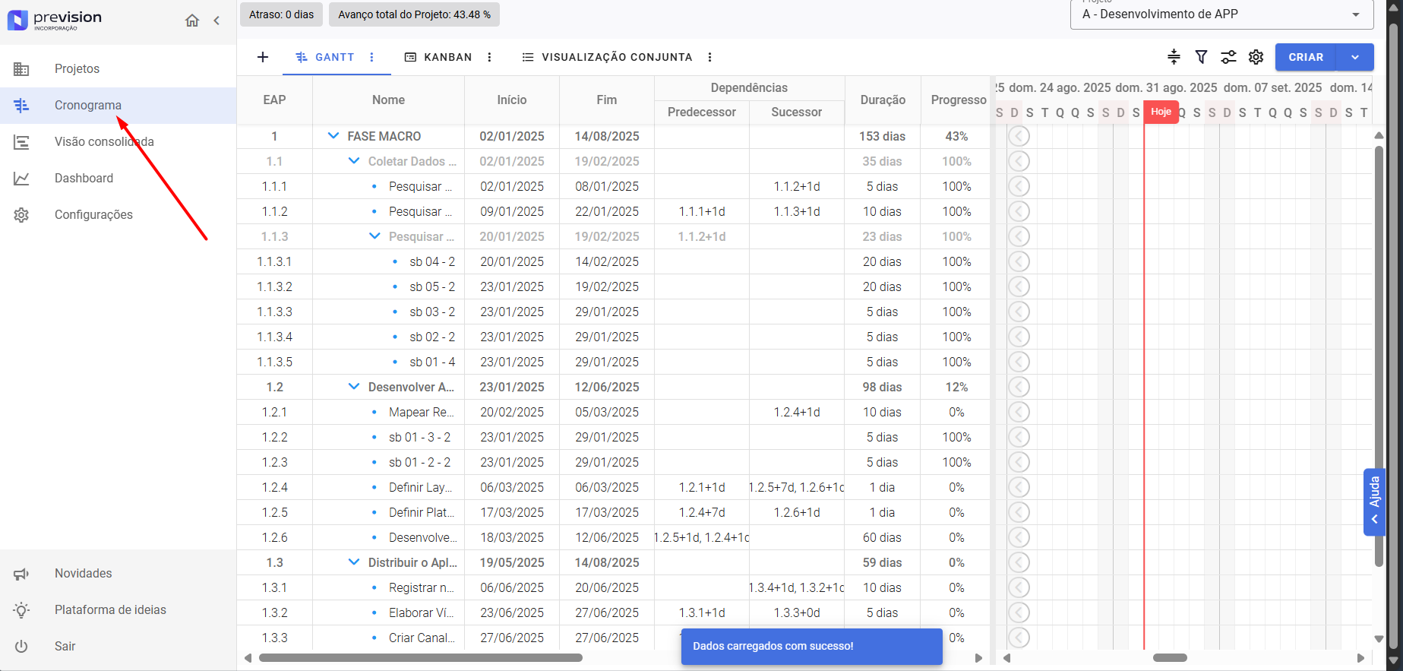Screen dimensions: 1403x671
Task: Open the filter funnel icon
Action: (1201, 57)
